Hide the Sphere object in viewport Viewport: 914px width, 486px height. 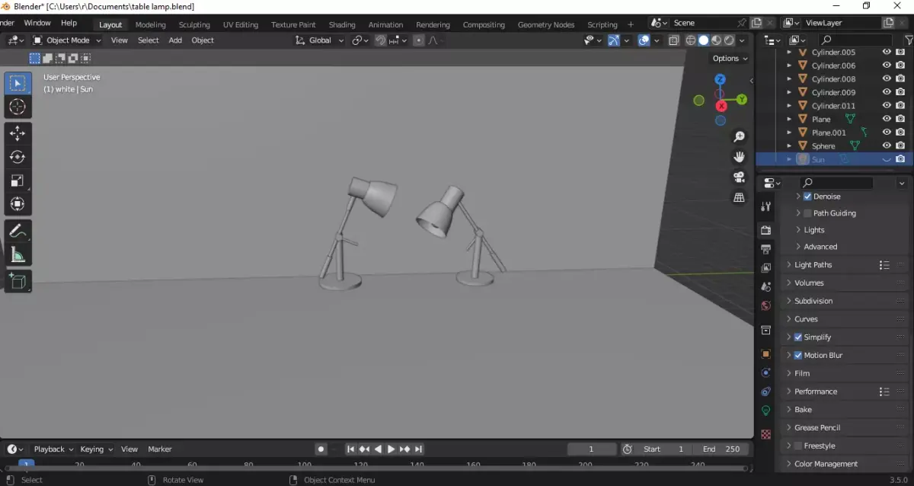tap(887, 145)
